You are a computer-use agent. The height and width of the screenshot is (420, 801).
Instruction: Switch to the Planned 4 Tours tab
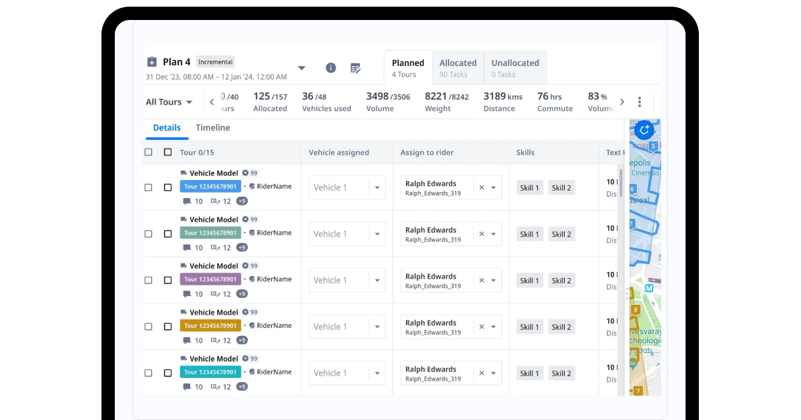click(408, 68)
